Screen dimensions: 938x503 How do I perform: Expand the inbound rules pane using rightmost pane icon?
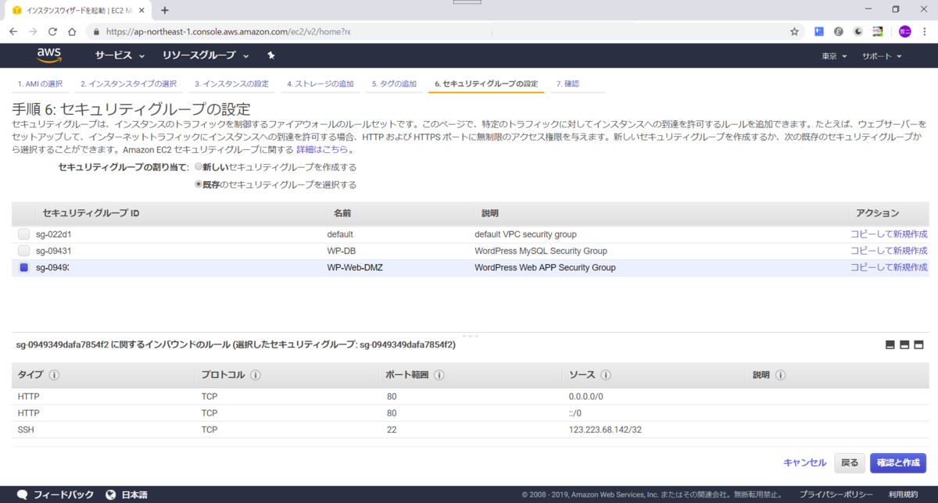coord(920,344)
